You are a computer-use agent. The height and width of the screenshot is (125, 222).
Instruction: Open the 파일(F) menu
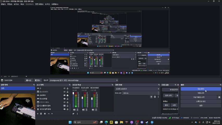click(3, 4)
